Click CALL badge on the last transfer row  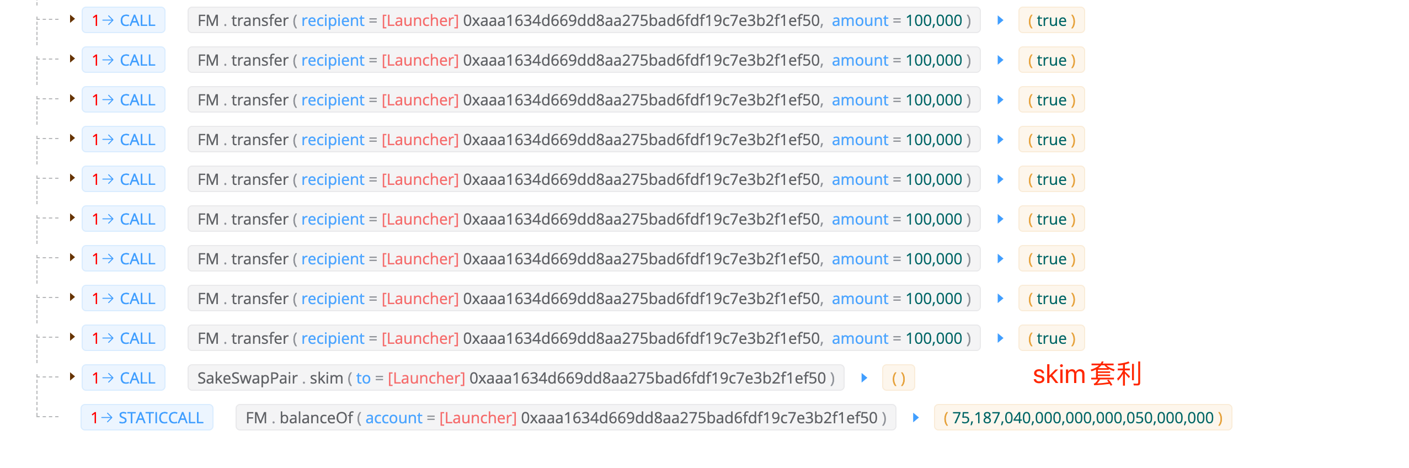tap(124, 338)
